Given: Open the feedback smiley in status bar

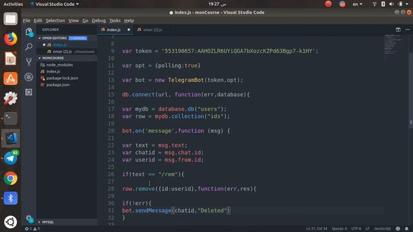Looking at the screenshot, I should click(398, 229).
